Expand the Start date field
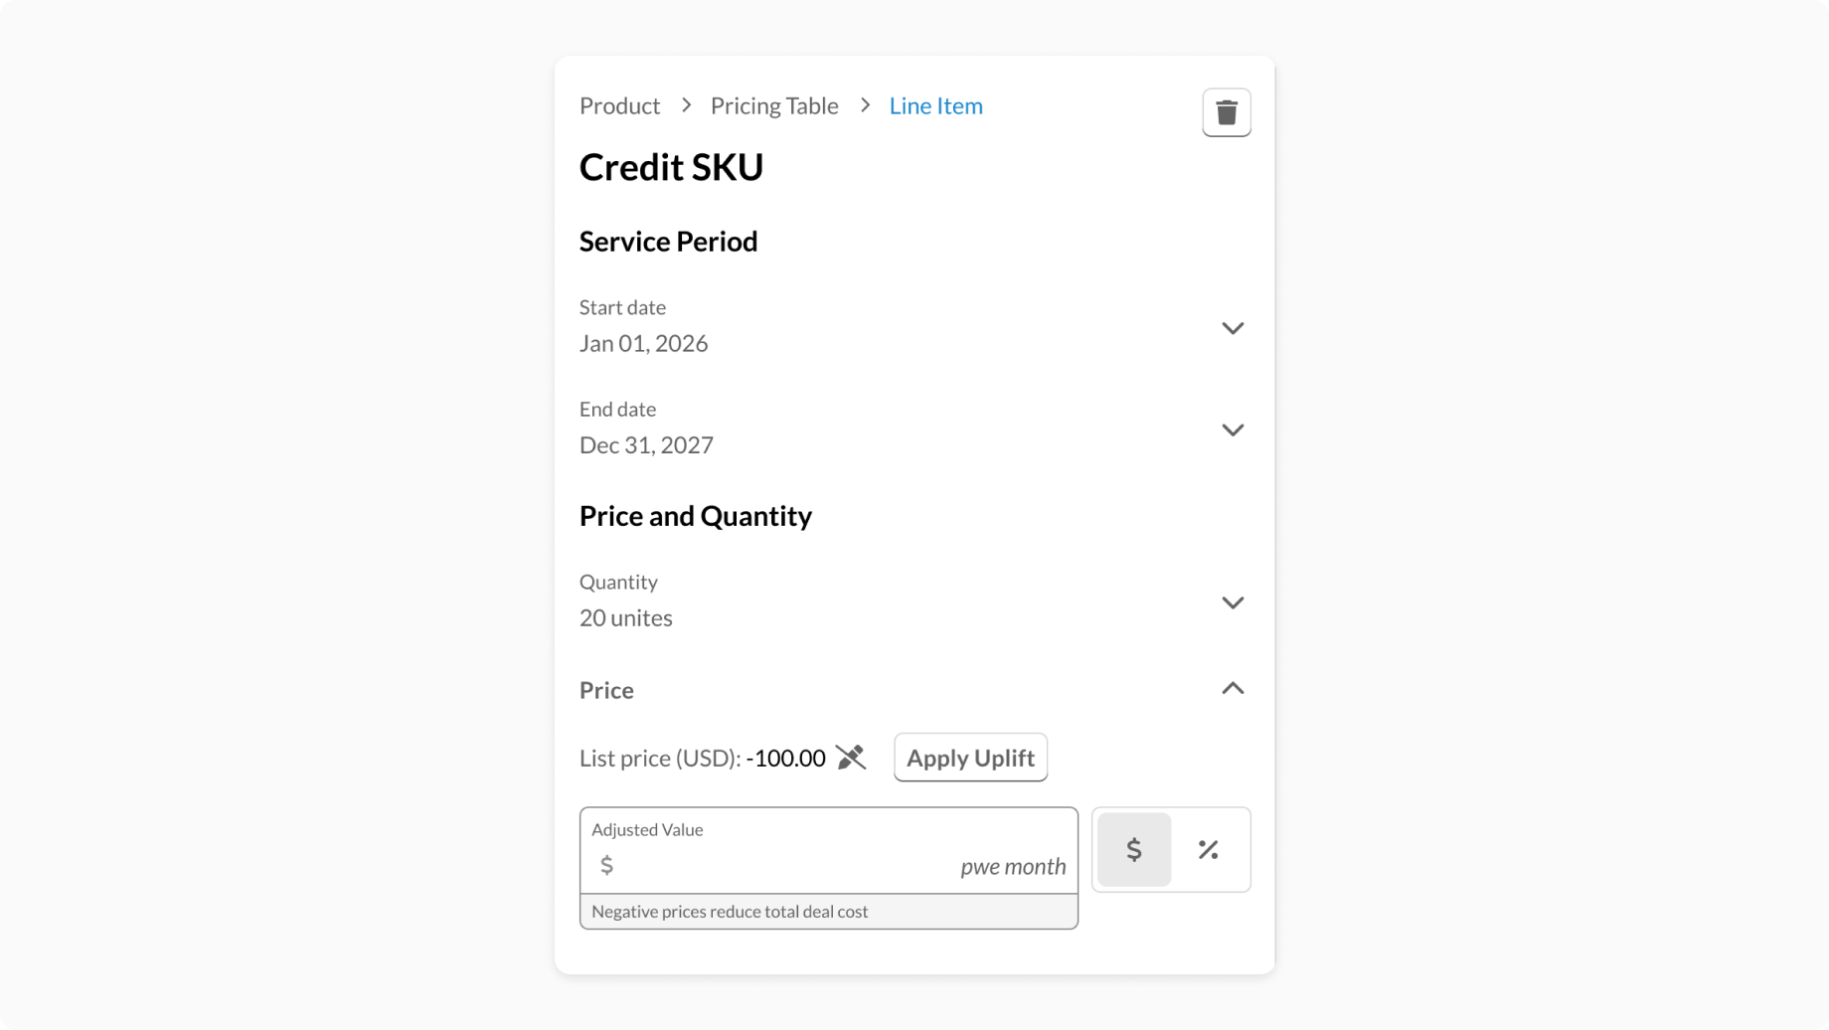1829x1030 pixels. (x=1233, y=328)
